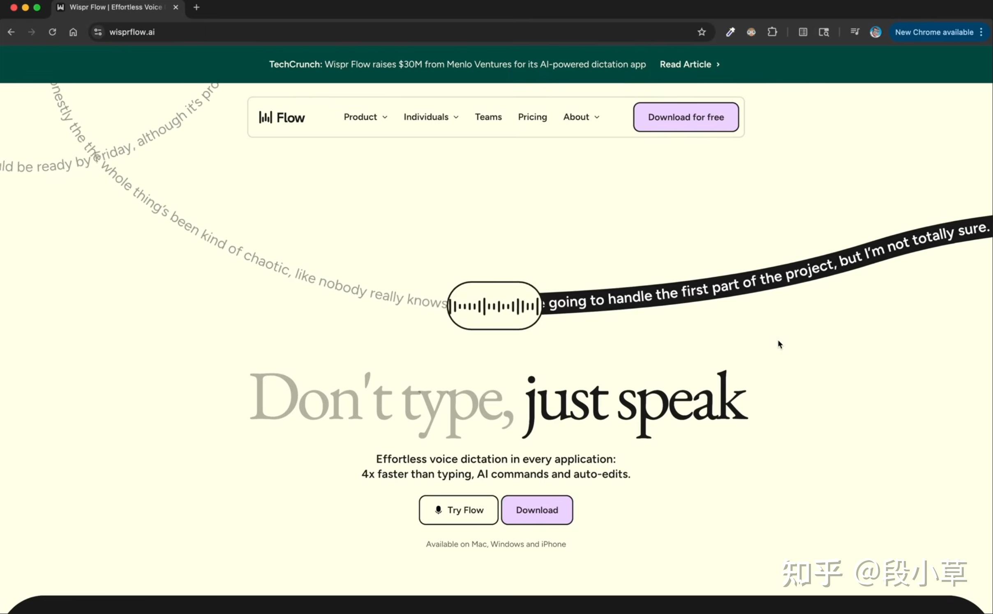
Task: Click Download for free button
Action: [x=686, y=117]
